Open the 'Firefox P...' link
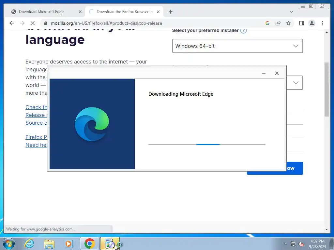This screenshot has height=250, width=334. click(x=37, y=137)
